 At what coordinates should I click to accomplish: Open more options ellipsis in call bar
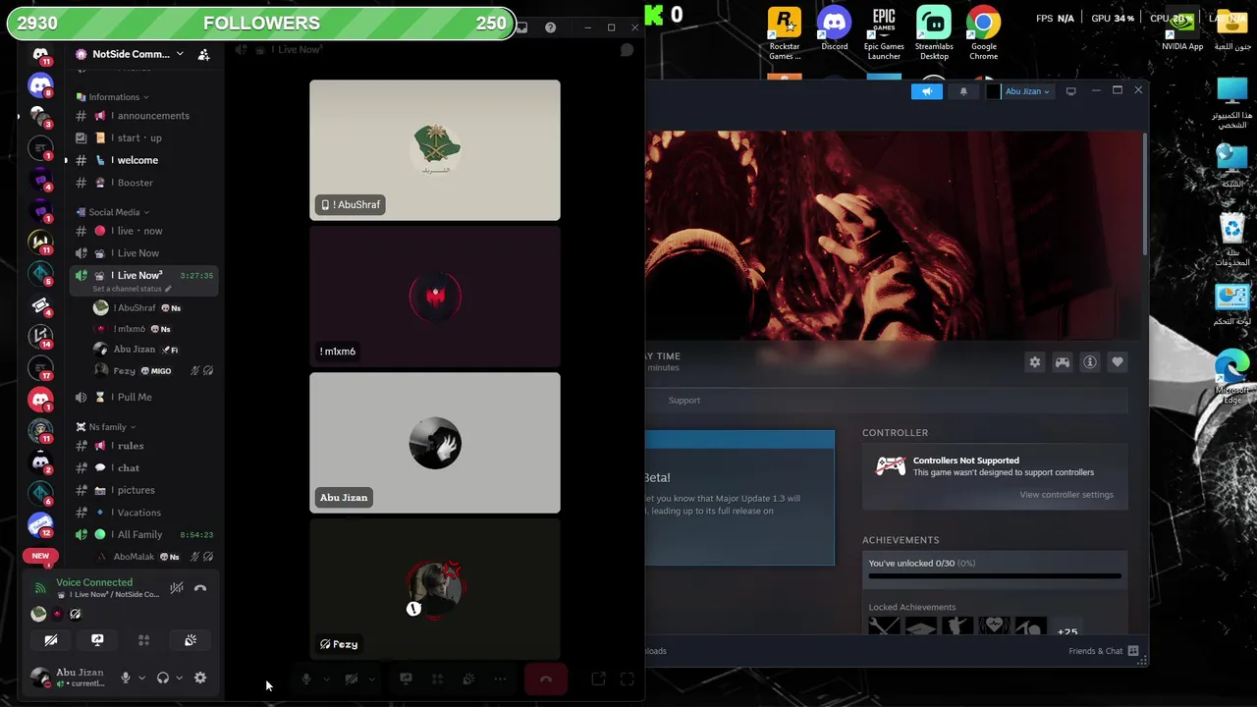pyautogui.click(x=500, y=679)
